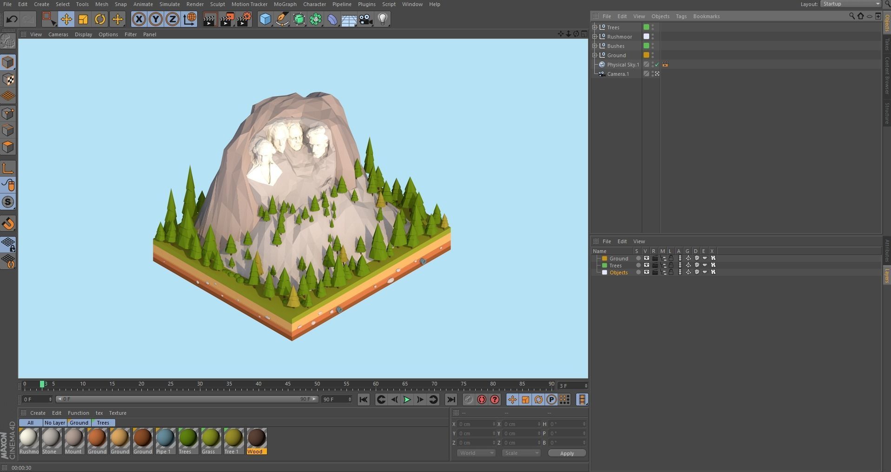Toggle autokeying button
Screen dimensions: 891x472
click(481, 399)
